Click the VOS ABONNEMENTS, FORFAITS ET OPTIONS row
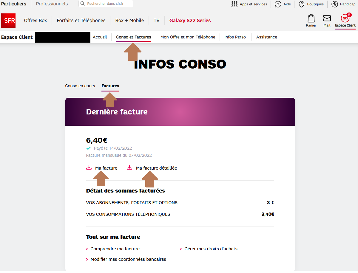 coord(180,203)
